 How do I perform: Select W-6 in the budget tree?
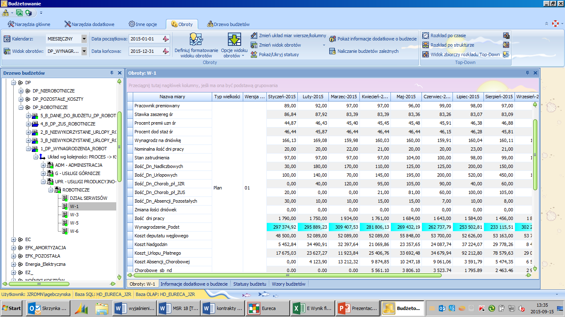tap(74, 231)
